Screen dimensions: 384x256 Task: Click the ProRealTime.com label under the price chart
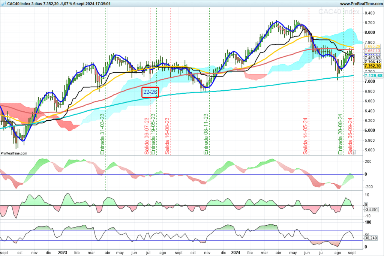coord(14,153)
